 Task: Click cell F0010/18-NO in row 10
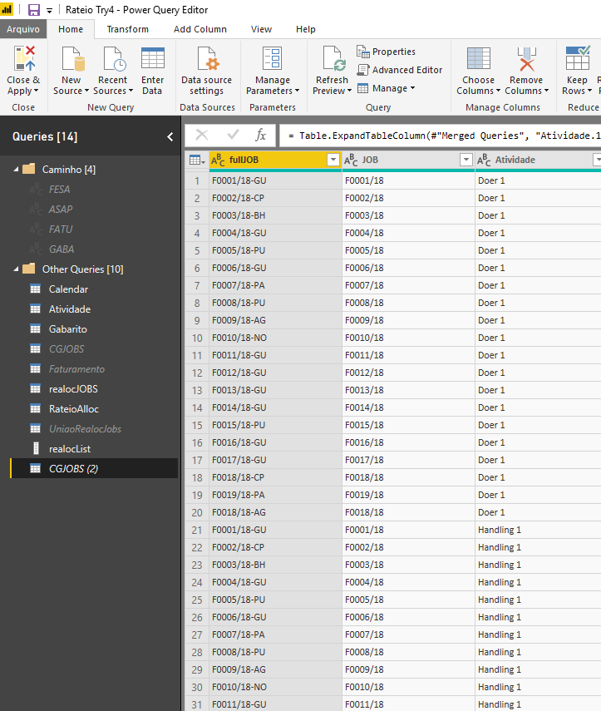click(x=275, y=338)
